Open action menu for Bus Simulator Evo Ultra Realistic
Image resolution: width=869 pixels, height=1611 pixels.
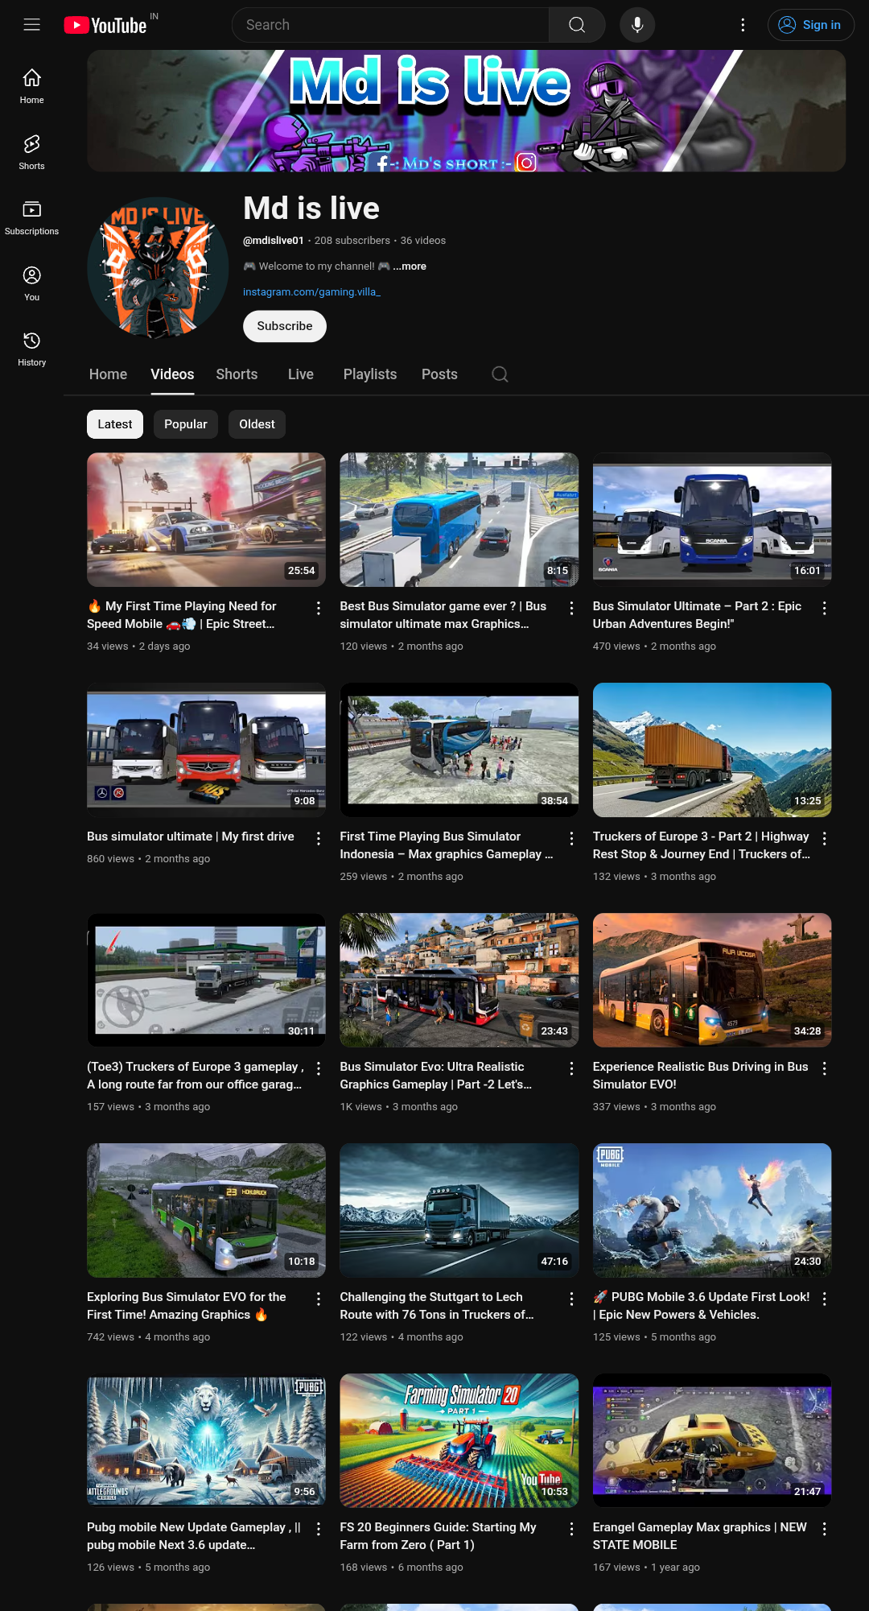pos(571,1068)
